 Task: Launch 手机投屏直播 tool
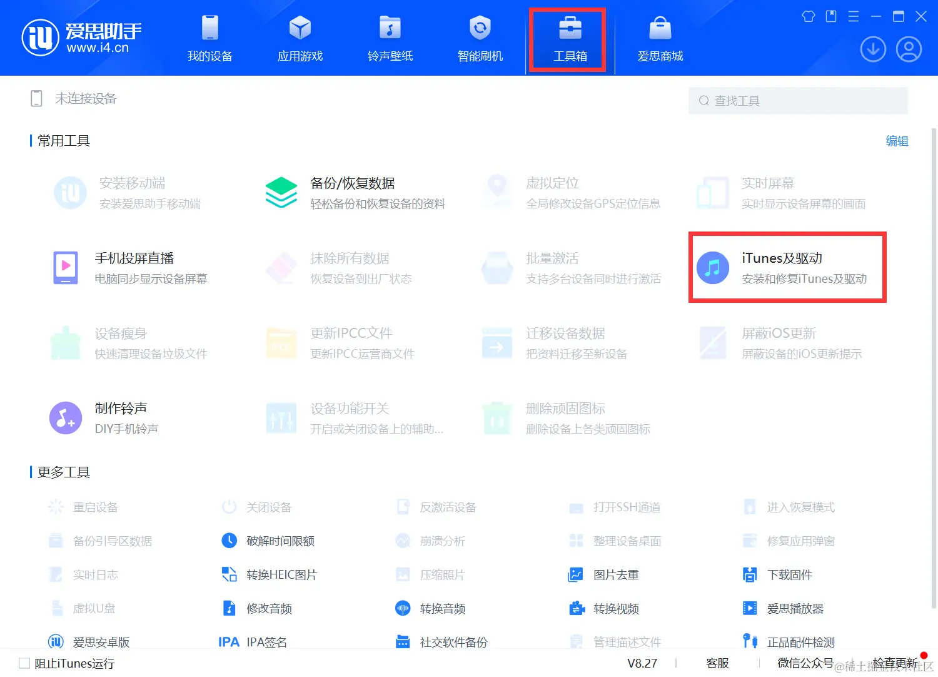(x=130, y=268)
